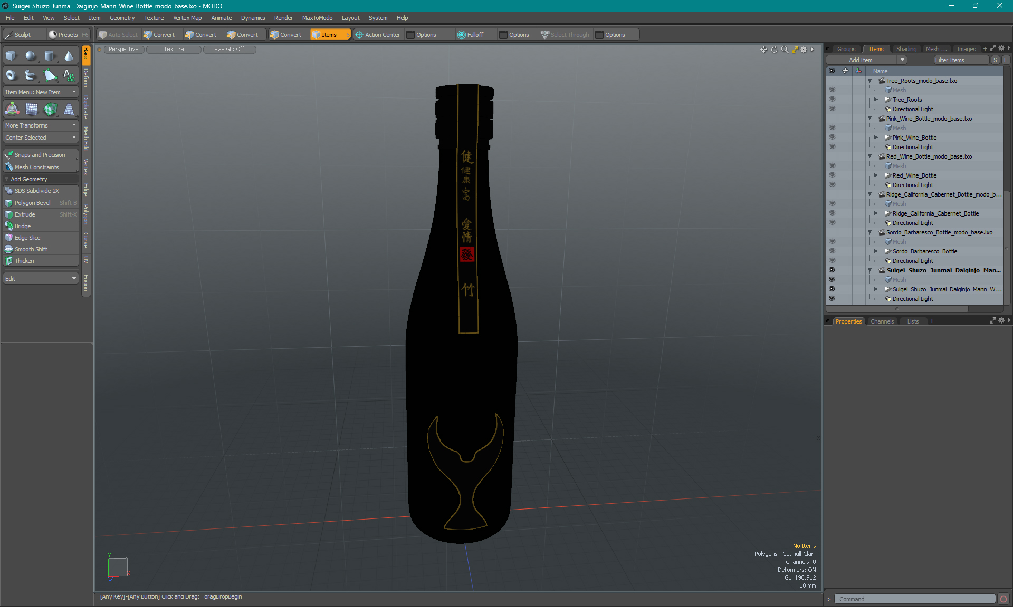Collapse Tree_Roots_modo_base.lxo scene
The height and width of the screenshot is (607, 1013).
[870, 81]
